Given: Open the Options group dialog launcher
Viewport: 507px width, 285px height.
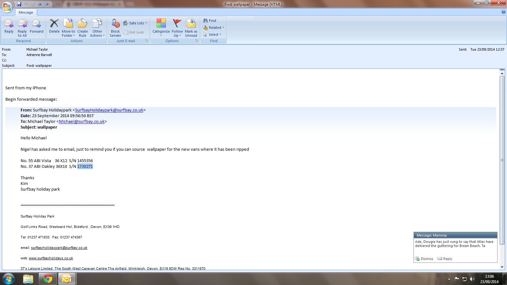Looking at the screenshot, I should click(x=197, y=41).
